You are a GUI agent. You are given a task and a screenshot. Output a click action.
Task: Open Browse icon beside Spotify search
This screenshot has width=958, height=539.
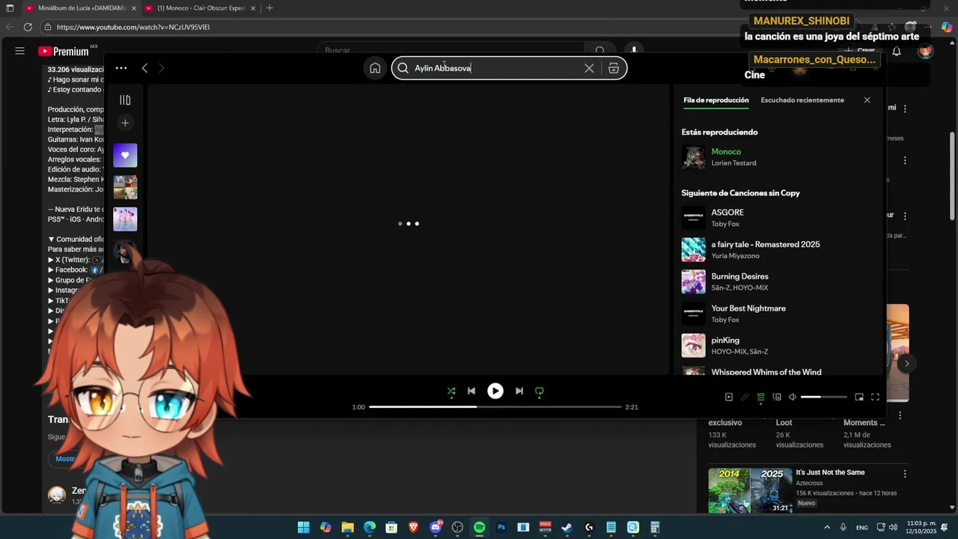pyautogui.click(x=614, y=68)
